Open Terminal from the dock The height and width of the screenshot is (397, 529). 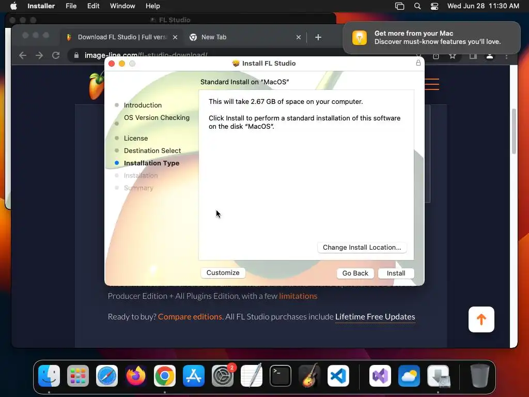(281, 376)
